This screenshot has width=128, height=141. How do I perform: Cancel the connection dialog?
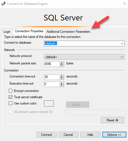tap(69, 135)
